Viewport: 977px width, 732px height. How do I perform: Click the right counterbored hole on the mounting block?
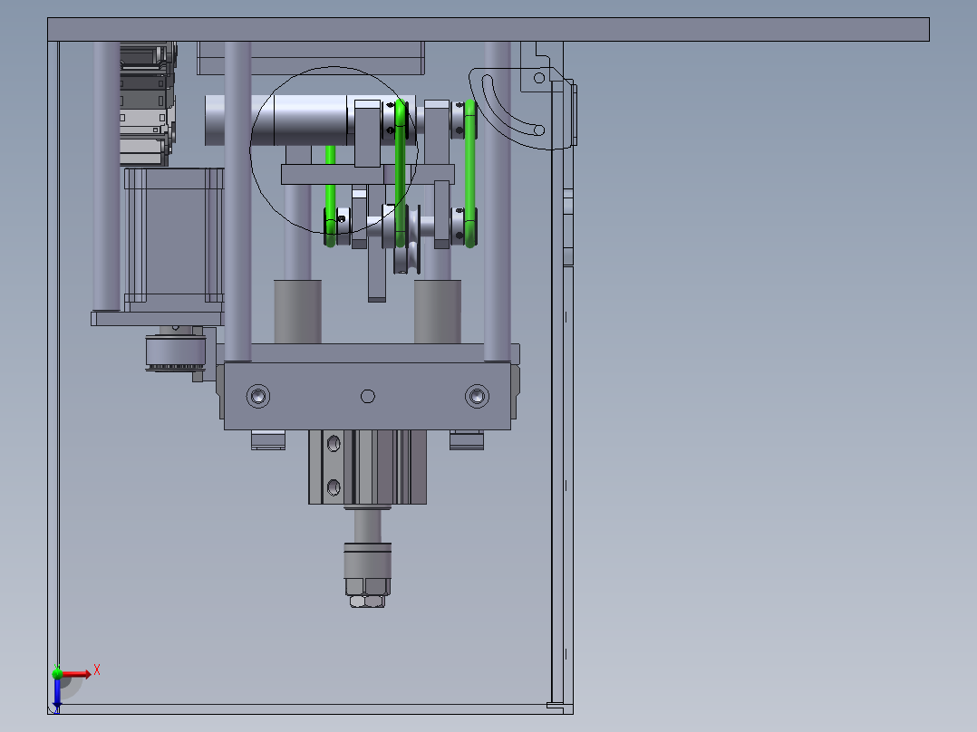click(477, 396)
